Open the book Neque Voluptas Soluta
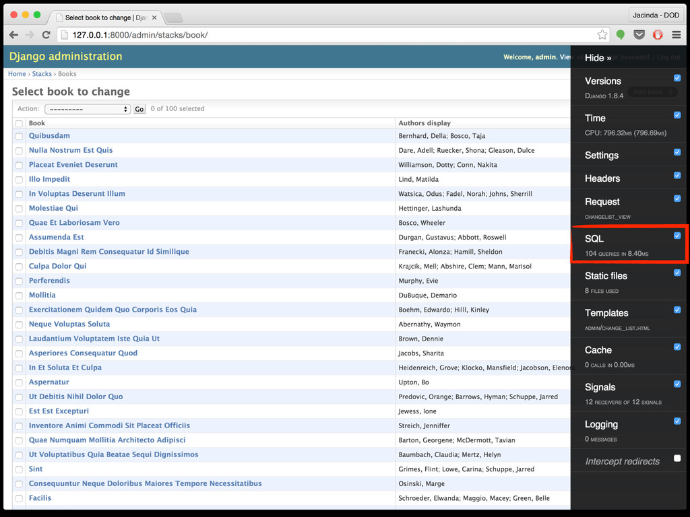690x517 pixels. [69, 324]
